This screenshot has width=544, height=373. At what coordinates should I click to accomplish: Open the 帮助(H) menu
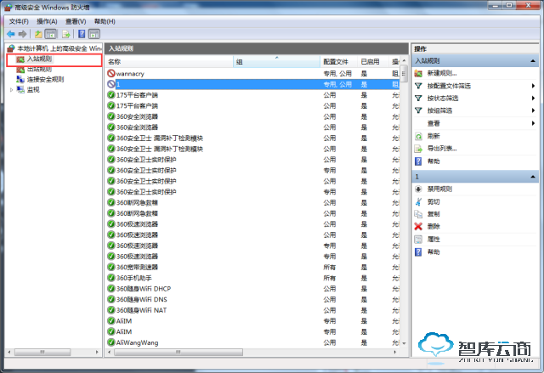coord(105,21)
